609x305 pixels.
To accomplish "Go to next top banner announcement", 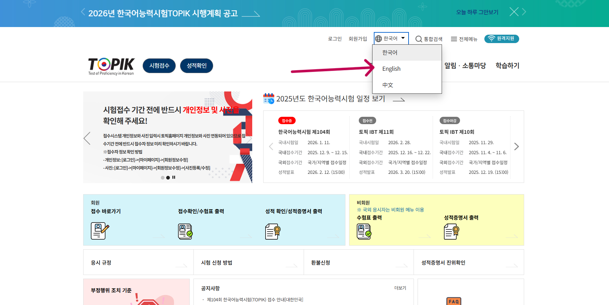I will (524, 12).
